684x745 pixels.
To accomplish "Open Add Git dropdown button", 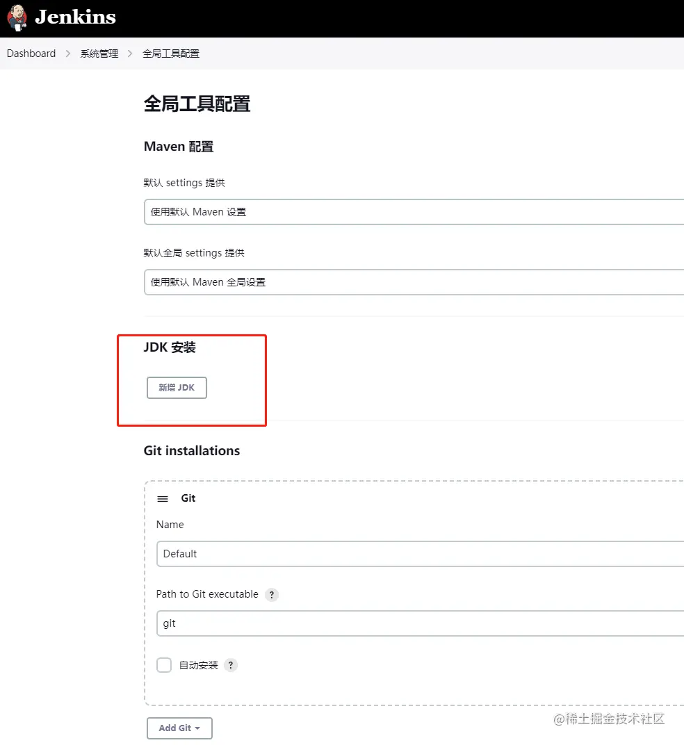I will [179, 728].
